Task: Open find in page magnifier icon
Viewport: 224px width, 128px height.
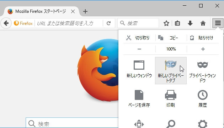Action: pyautogui.click(x=171, y=124)
